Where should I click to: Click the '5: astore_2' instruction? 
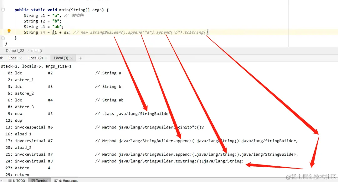pos(21,94)
